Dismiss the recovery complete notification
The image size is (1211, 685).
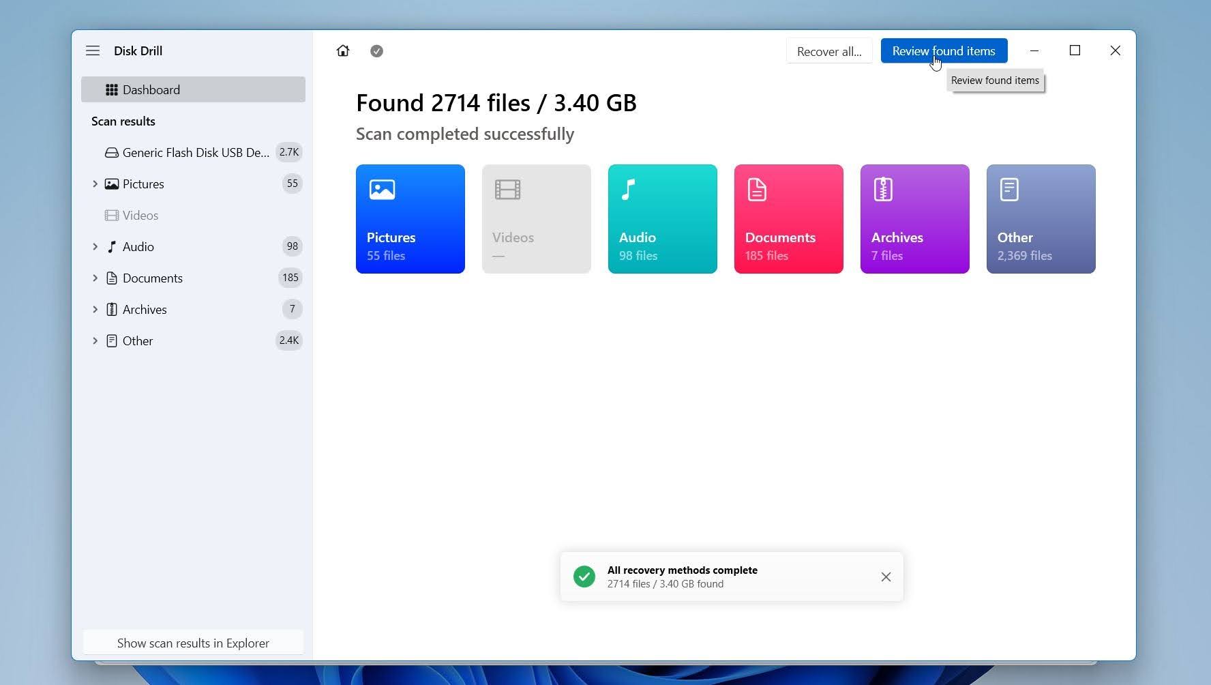pos(886,577)
